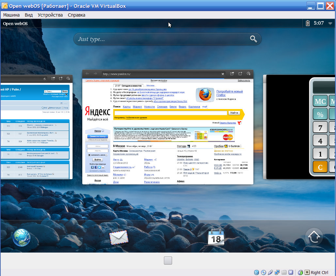336x276 pixels.
Task: Launch the Email envelope app
Action: coord(119,237)
